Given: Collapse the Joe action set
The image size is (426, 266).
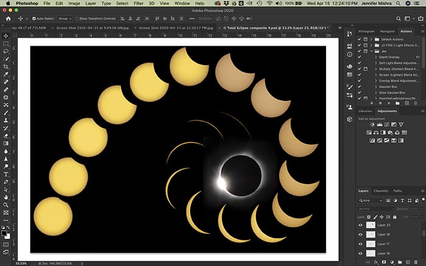Looking at the screenshot, I should pyautogui.click(x=371, y=51).
